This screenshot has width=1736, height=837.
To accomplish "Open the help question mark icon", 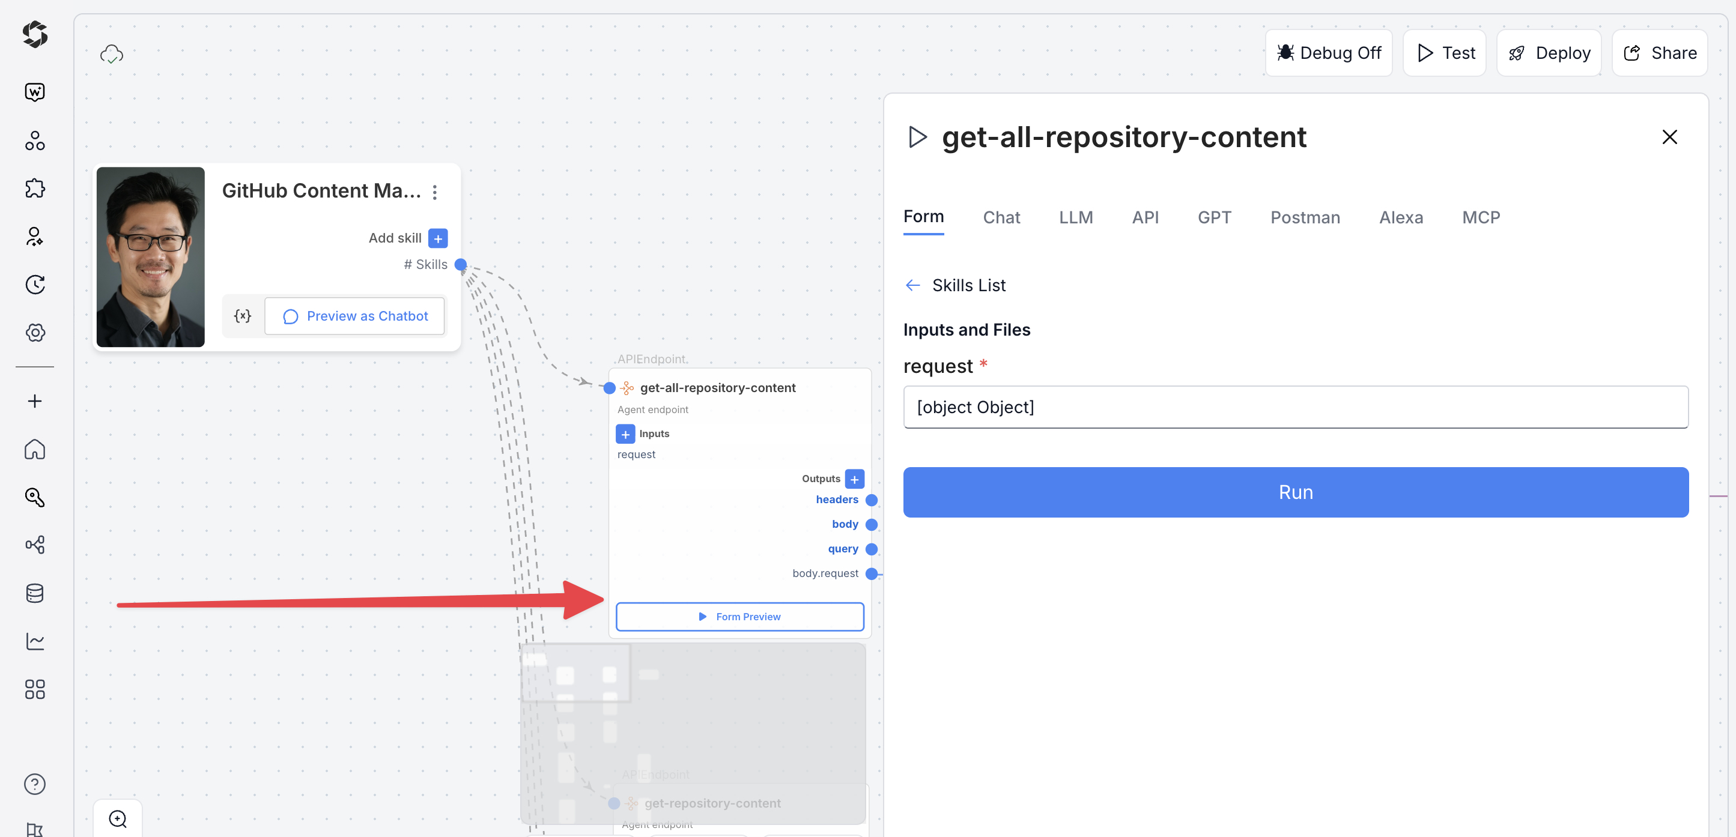I will (34, 784).
